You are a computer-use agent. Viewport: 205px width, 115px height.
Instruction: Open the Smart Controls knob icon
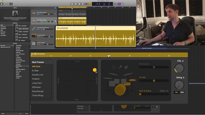pyautogui.click(x=8, y=4)
